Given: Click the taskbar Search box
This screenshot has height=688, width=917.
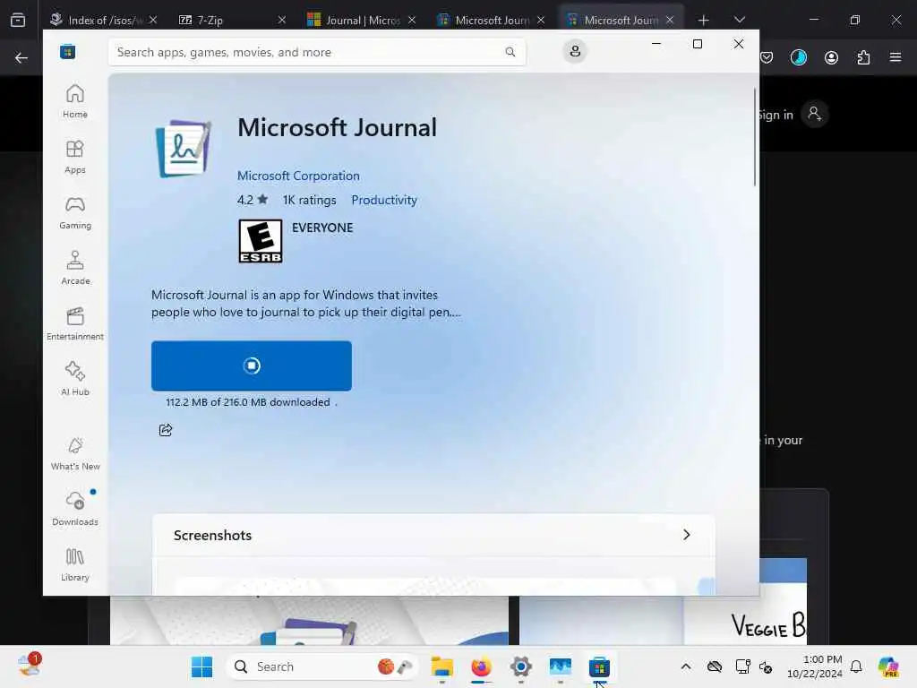Looking at the screenshot, I should pos(322,666).
